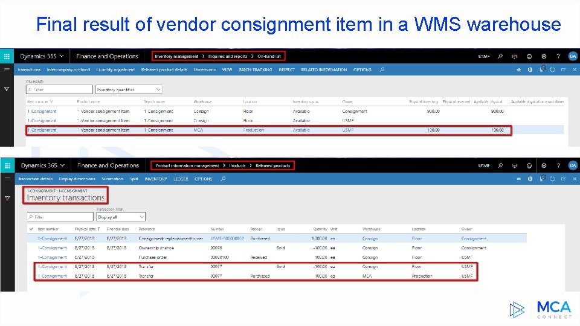Go to Product information management breadcrumb
This screenshot has height=326, width=580.
click(187, 165)
